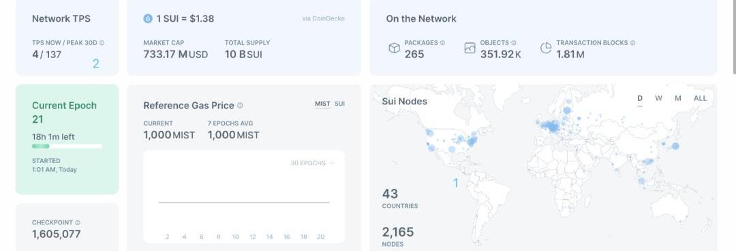Click the Objects chart icon
Viewport: 736px width, 251px height.
[470, 48]
